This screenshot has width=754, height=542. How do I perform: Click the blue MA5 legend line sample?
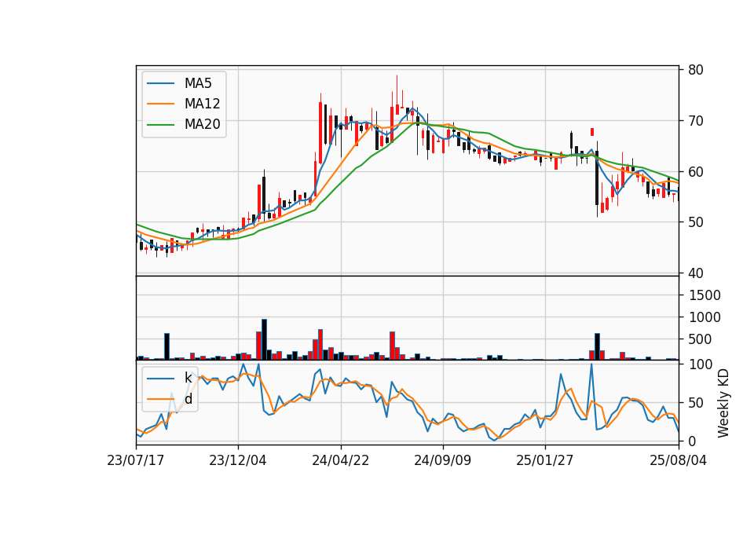click(160, 83)
